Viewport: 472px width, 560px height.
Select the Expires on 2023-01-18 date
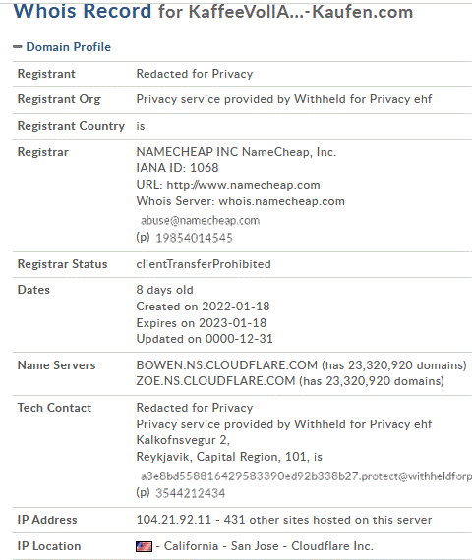pyautogui.click(x=202, y=323)
